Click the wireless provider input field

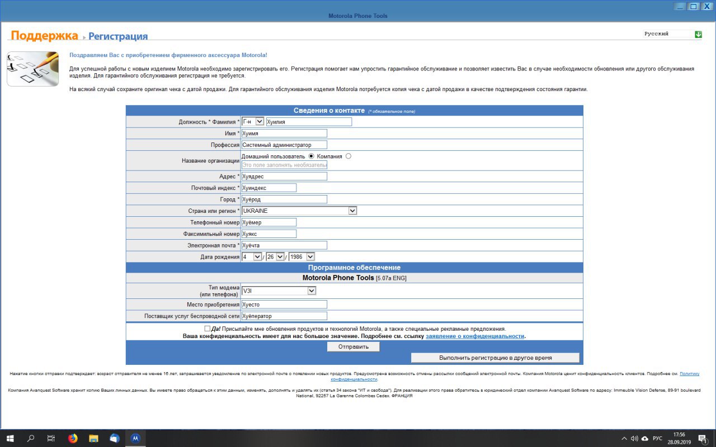tap(284, 316)
